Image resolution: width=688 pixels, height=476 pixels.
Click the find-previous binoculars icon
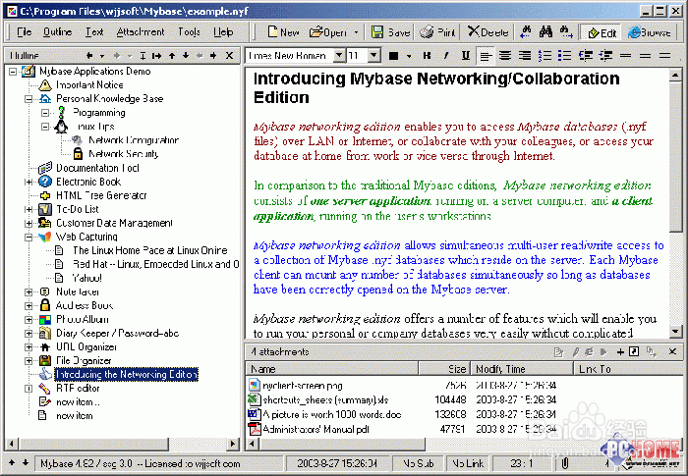(x=526, y=31)
